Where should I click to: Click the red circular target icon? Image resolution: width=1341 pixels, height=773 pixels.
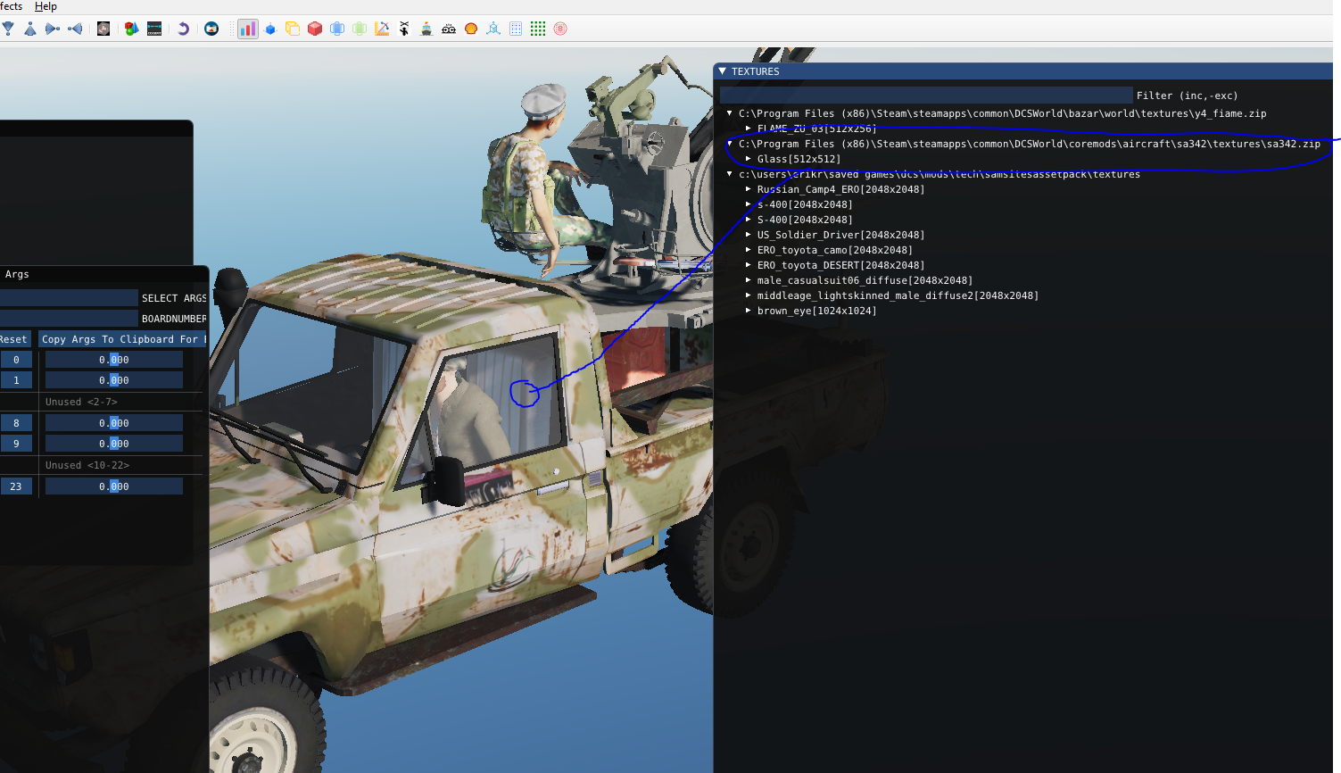click(x=560, y=29)
